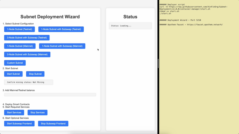Pick 3-Node Subnet with Subswap (Mainnet)
This screenshot has width=239, height=134.
[x=27, y=54]
